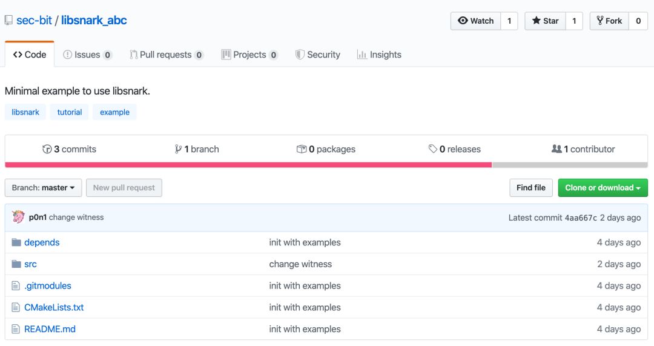Click the file icon for CMakeLists.txt
Viewport: 654px width, 346px height.
coord(16,308)
